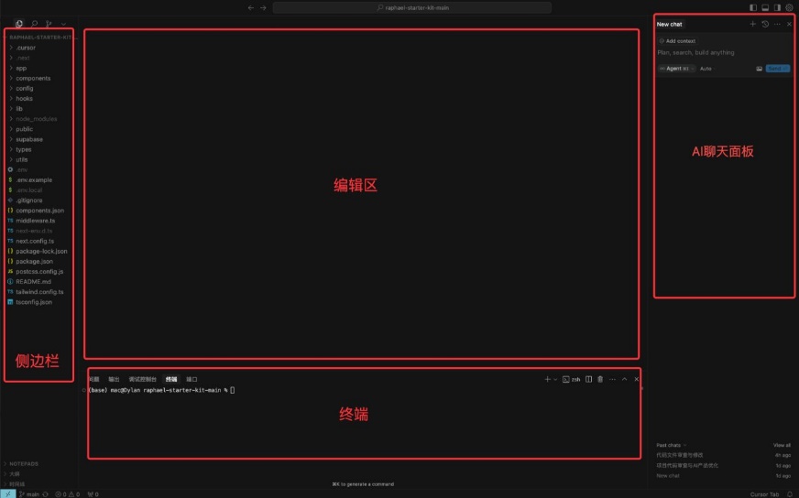Click the Explorer files icon

pyautogui.click(x=19, y=24)
